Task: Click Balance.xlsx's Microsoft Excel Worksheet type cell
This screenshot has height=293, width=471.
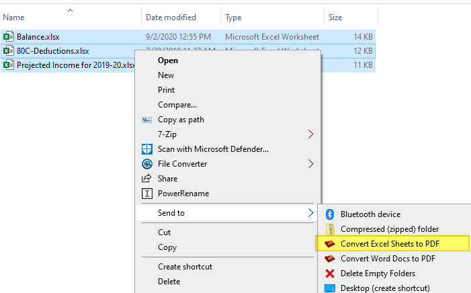Action: click(272, 37)
